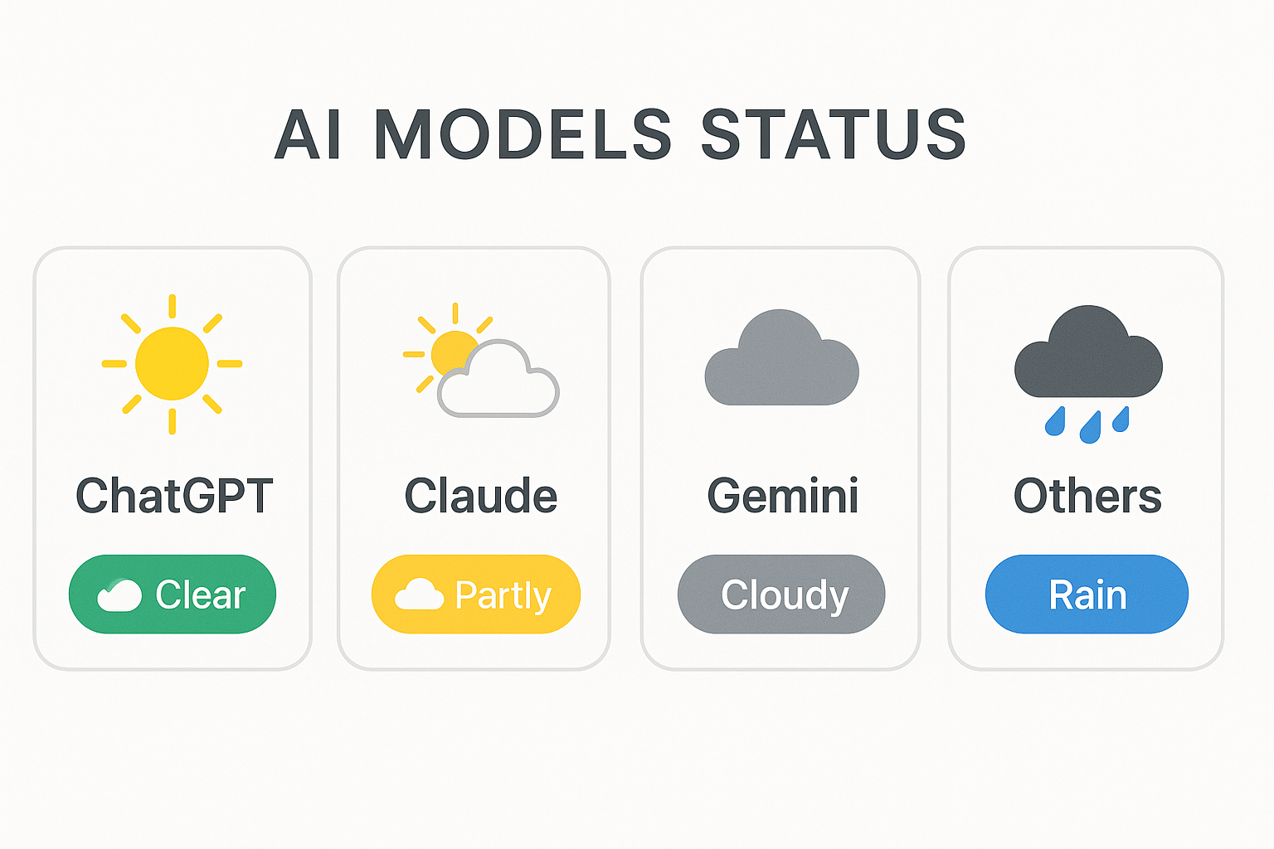Click the word Rain in the blue badge
1274x849 pixels.
(x=1087, y=595)
